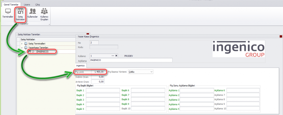Click the ingenico group logo

point(239,49)
